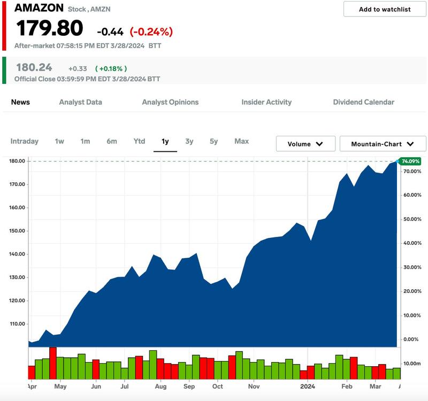Click the 50.00% axis label

pyautogui.click(x=412, y=219)
